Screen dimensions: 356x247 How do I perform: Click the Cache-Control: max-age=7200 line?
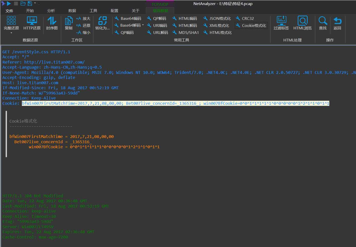pyautogui.click(x=35, y=237)
